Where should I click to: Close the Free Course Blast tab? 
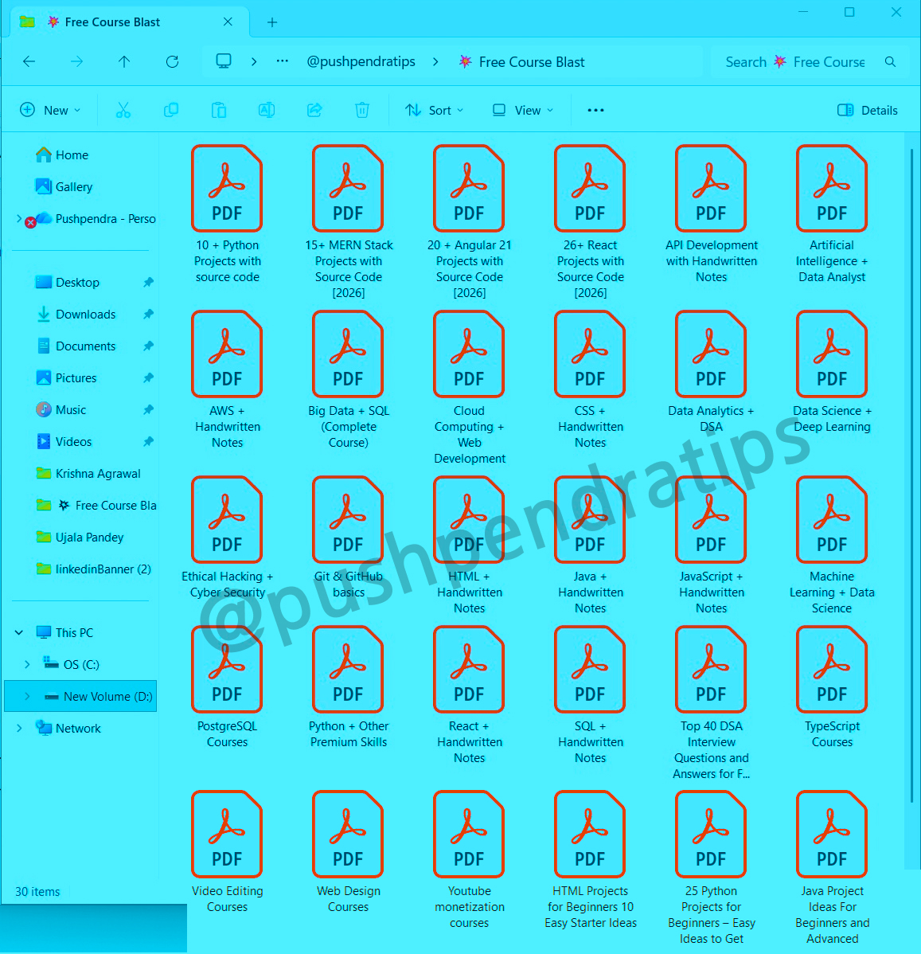pyautogui.click(x=228, y=22)
